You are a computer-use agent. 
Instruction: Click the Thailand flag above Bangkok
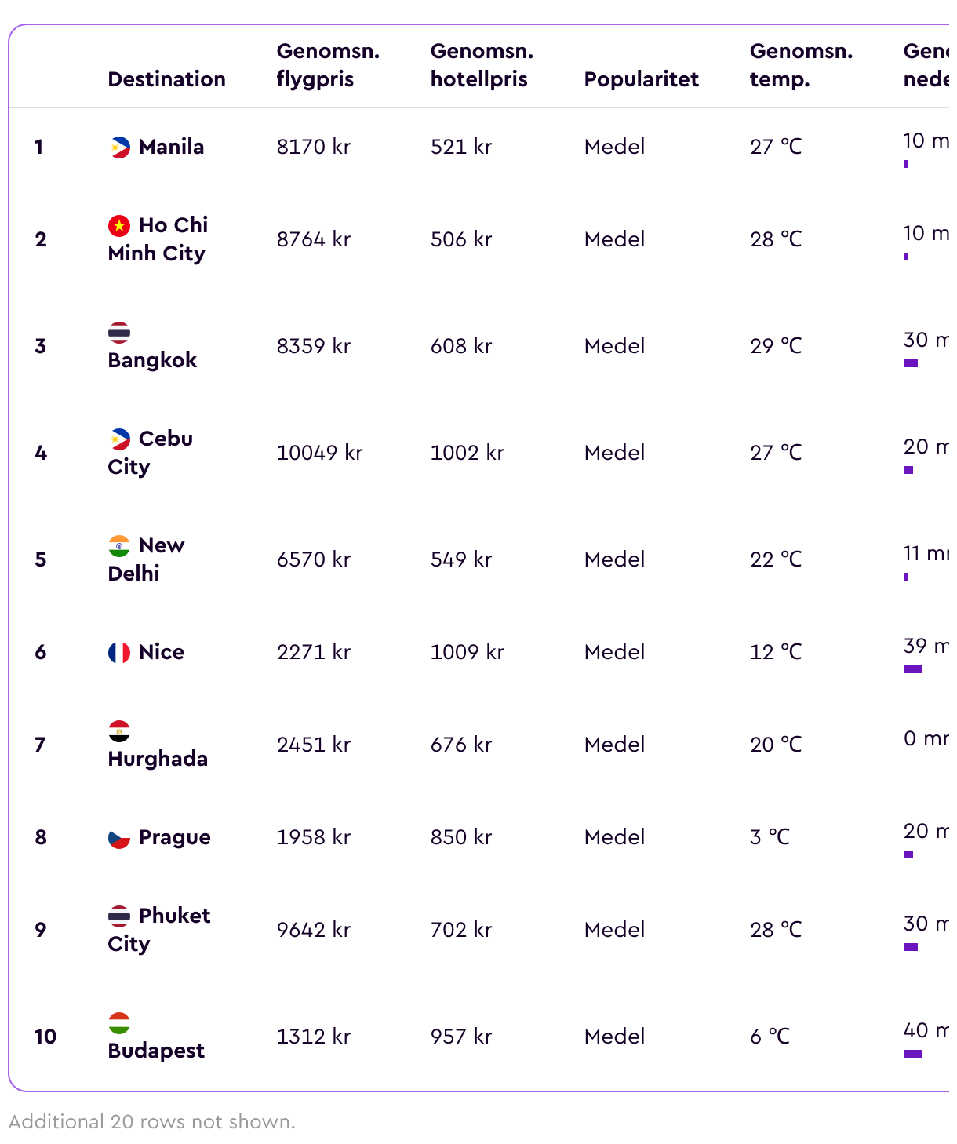[119, 332]
